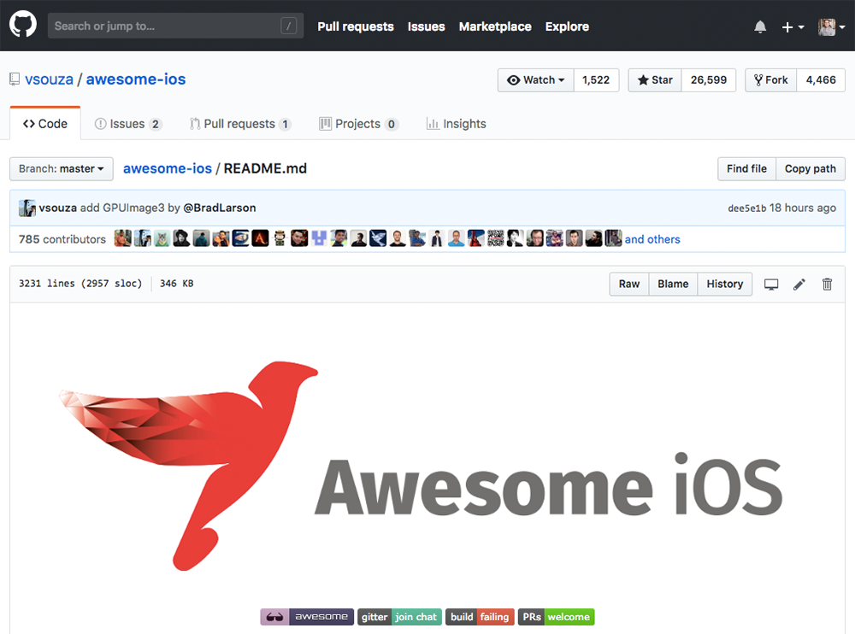Switch to the Code tab

[x=45, y=124]
